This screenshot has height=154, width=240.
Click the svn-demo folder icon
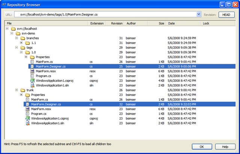(18, 33)
